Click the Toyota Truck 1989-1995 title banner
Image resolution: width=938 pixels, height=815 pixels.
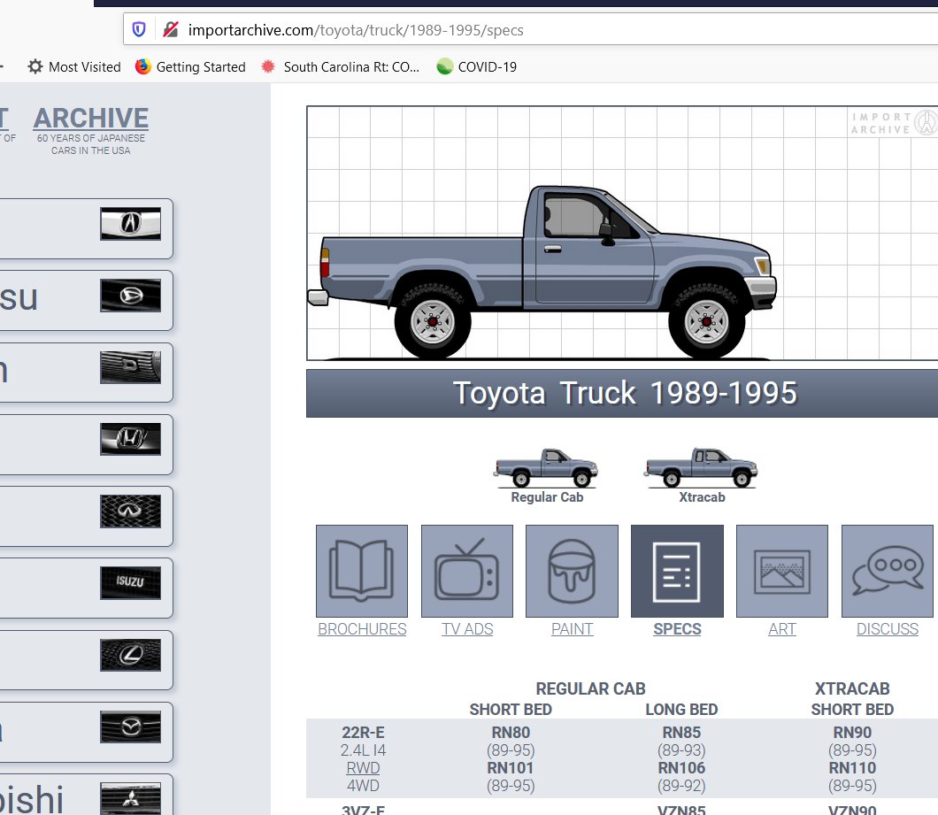622,393
